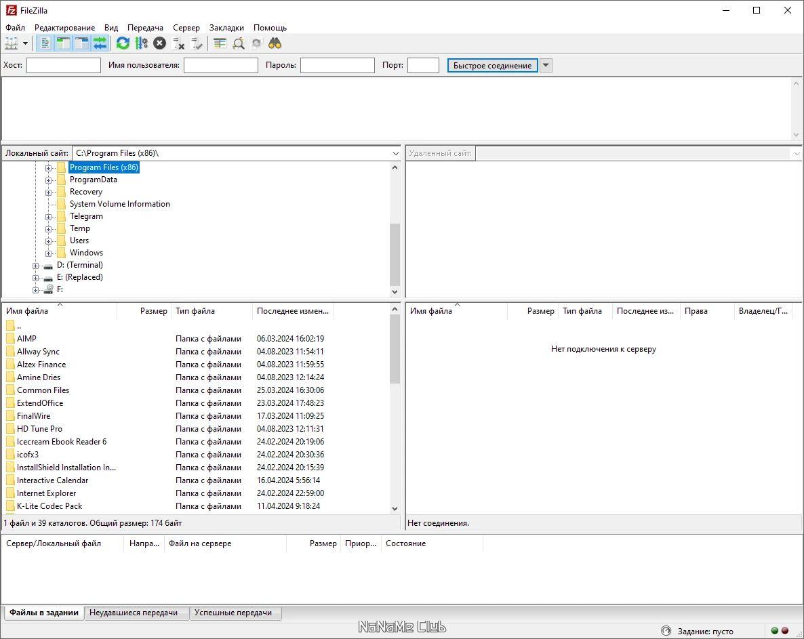Image resolution: width=804 pixels, height=639 pixels.
Task: Click the queue status icon near Задание
Action: (666, 631)
